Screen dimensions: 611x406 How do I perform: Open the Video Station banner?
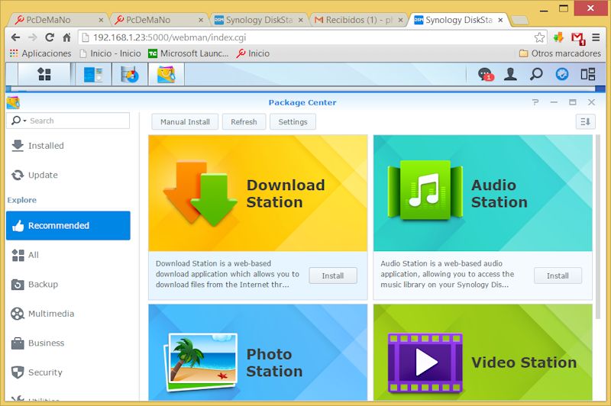483,353
